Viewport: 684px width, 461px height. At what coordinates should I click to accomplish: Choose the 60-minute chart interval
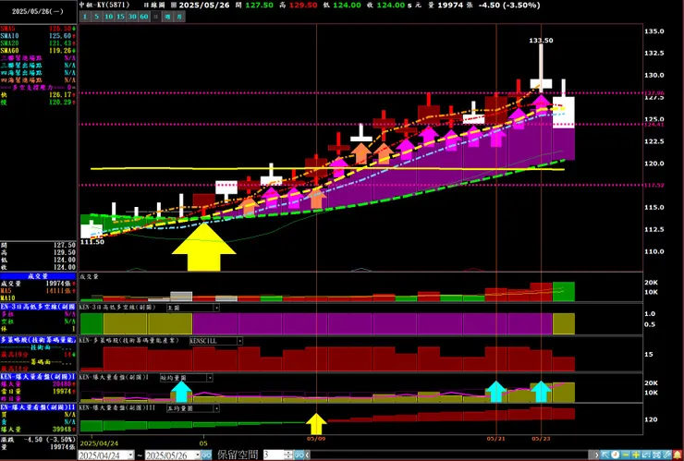[x=144, y=17]
